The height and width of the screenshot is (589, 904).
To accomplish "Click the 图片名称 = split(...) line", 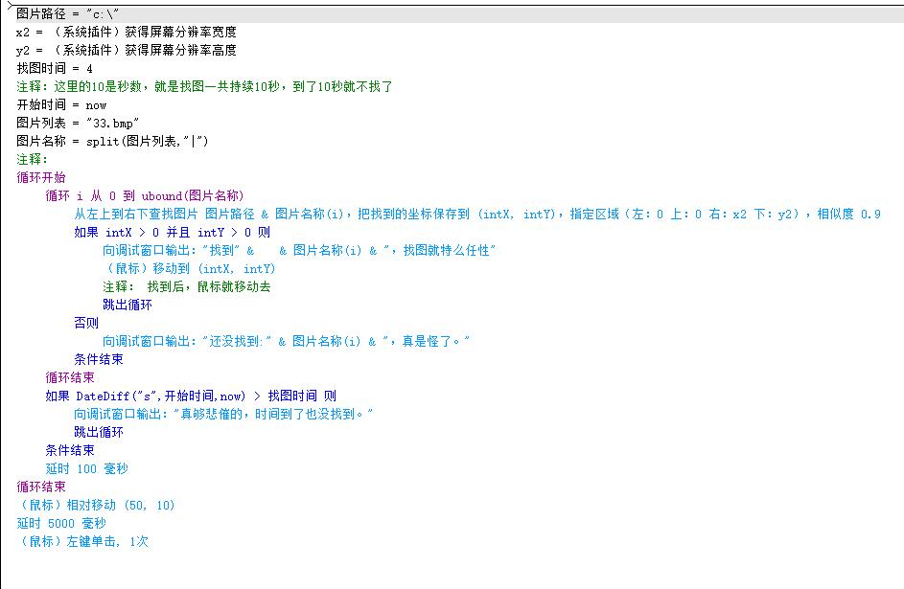I will (x=112, y=142).
